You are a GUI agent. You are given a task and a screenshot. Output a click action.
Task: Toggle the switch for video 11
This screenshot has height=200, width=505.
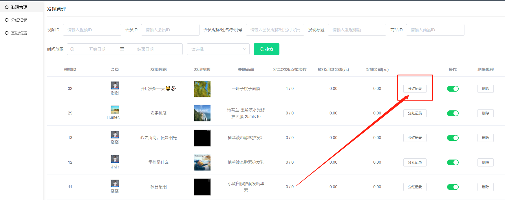point(453,187)
